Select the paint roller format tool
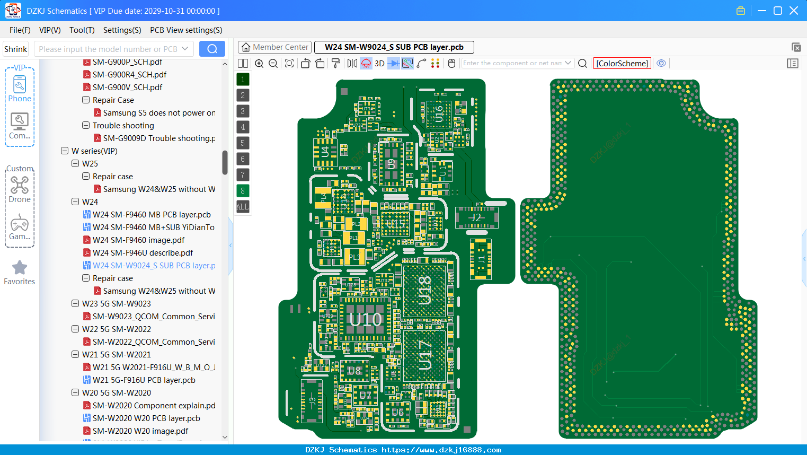The width and height of the screenshot is (807, 455). point(336,63)
